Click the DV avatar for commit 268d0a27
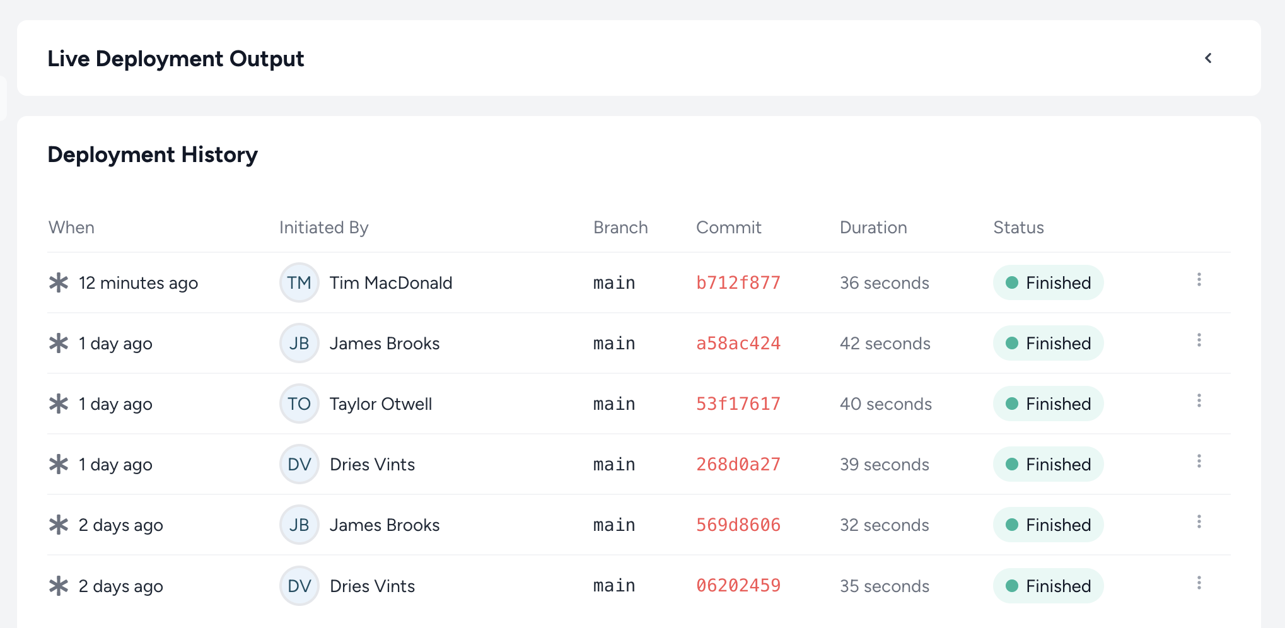This screenshot has width=1285, height=628. click(x=299, y=464)
